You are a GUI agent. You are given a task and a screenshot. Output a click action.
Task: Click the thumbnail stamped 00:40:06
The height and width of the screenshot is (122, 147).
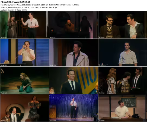[25, 53]
